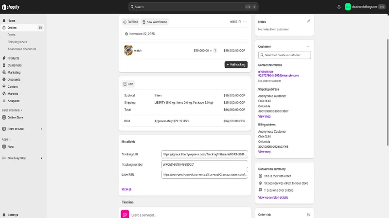Click the Order risk icon
389x218 pixels.
click(309, 215)
